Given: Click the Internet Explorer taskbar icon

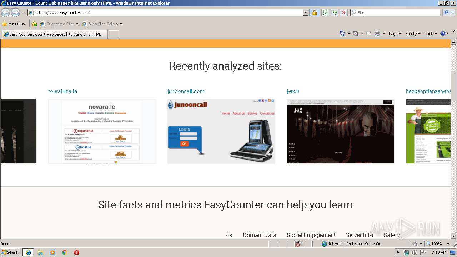Looking at the screenshot, I should point(29,252).
